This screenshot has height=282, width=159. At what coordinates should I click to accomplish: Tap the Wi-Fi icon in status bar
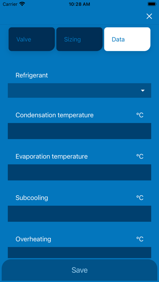(x=22, y=4)
